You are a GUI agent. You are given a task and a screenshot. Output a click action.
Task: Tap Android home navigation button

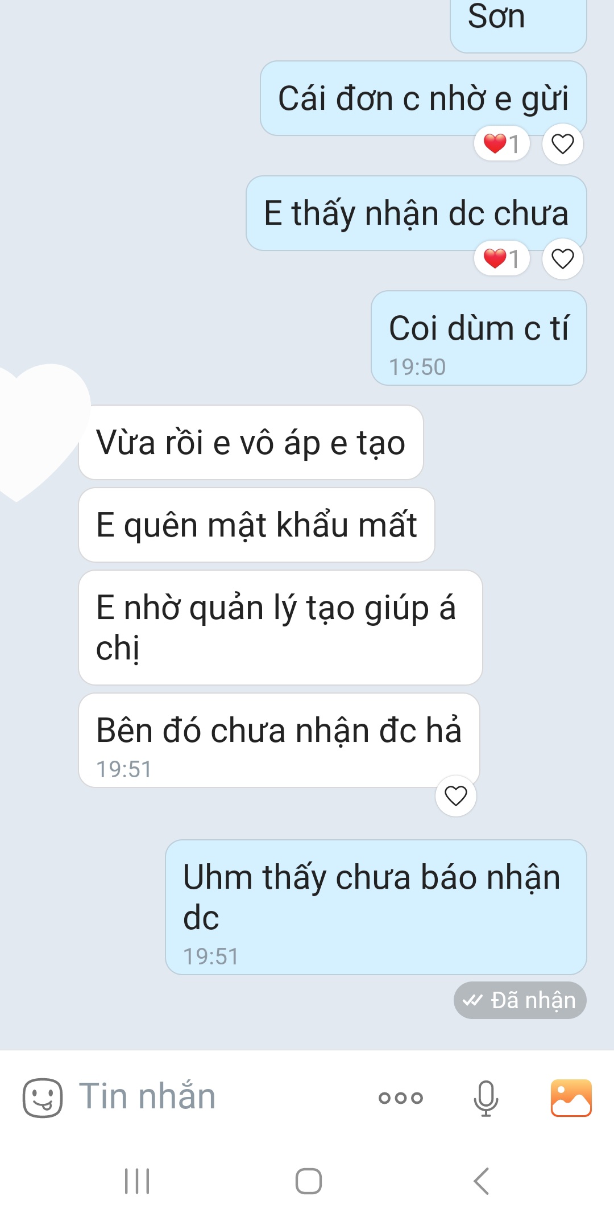309,1181
